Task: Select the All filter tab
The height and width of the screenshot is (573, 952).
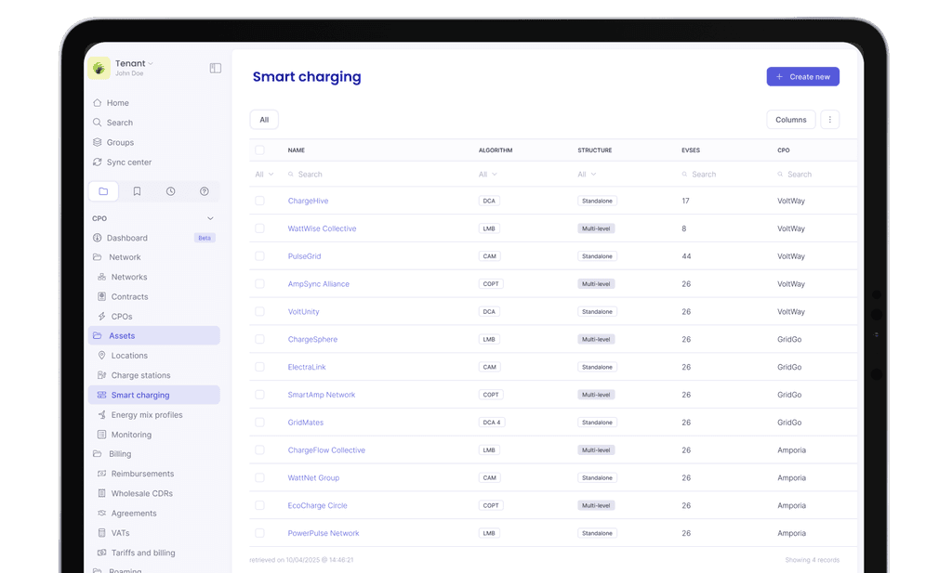Action: tap(264, 120)
